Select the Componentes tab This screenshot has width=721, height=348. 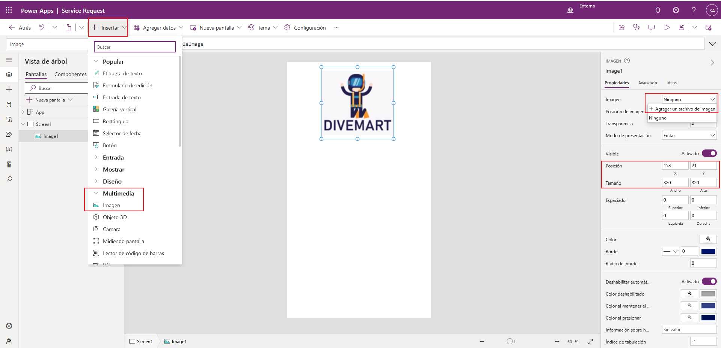click(x=71, y=74)
